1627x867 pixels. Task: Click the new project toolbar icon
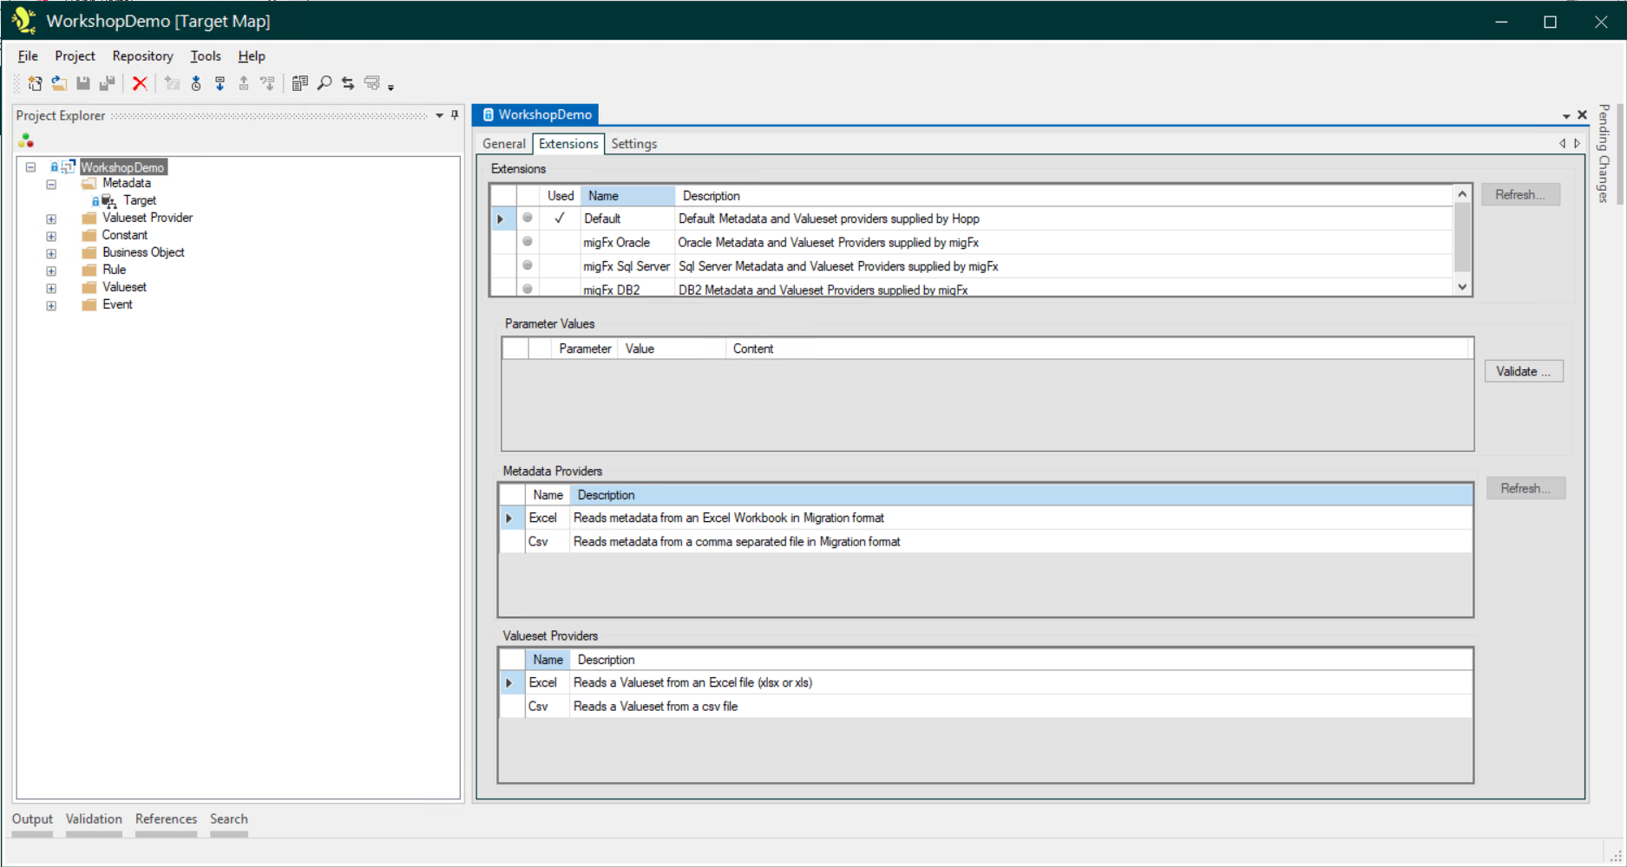(x=35, y=83)
